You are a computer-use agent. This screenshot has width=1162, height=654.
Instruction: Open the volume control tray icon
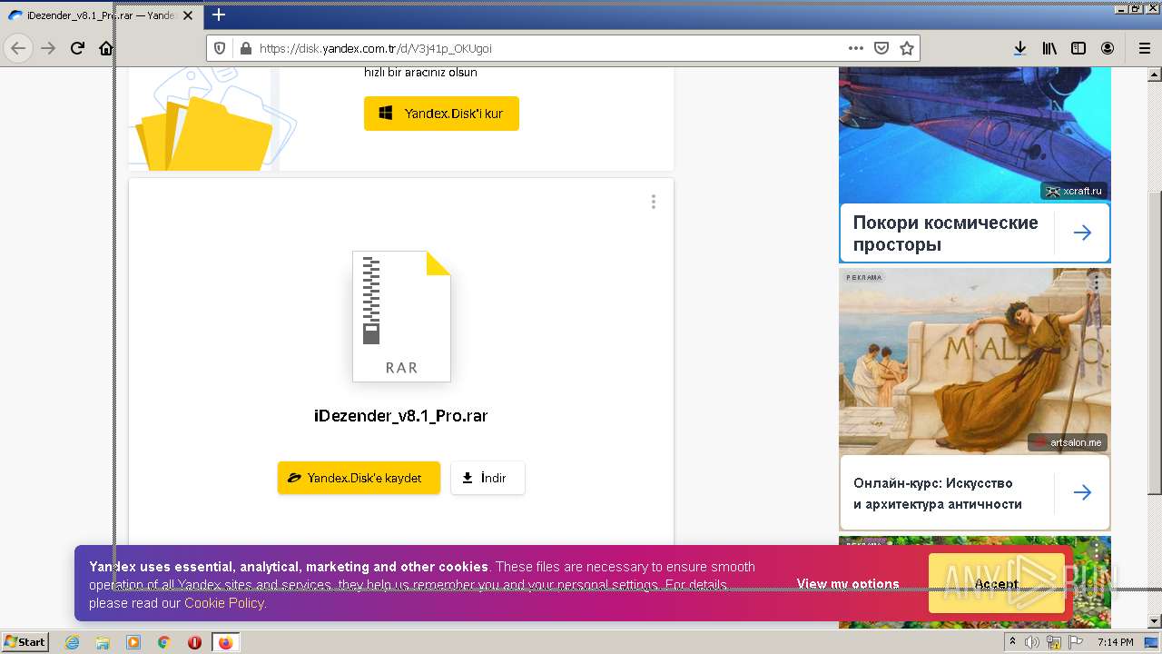coord(1032,642)
